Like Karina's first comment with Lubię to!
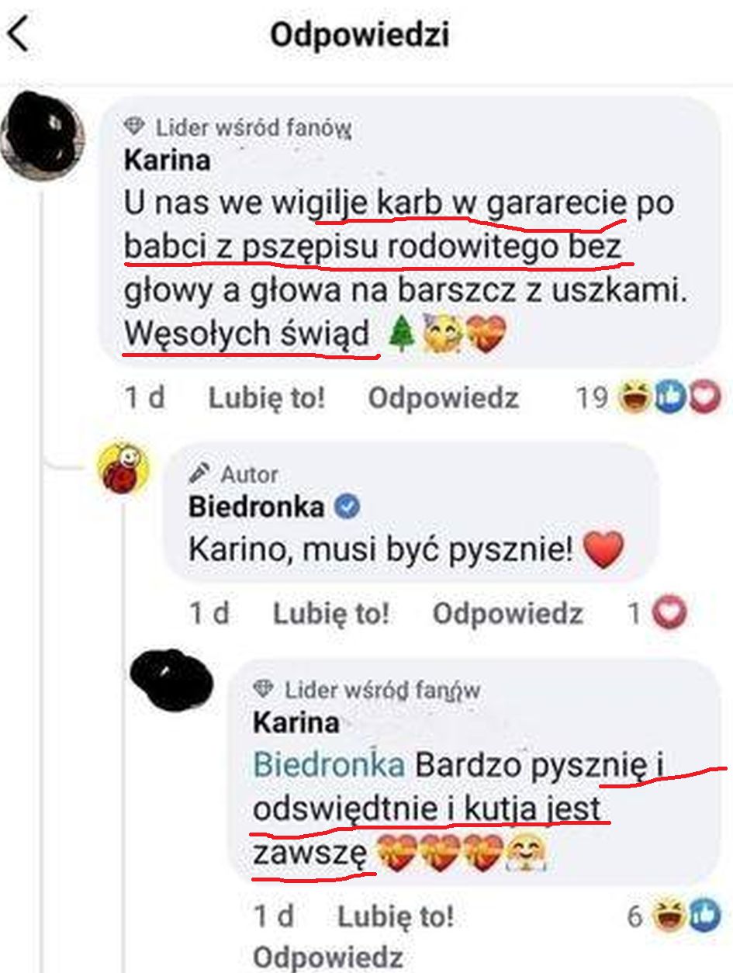Image resolution: width=733 pixels, height=973 pixels. click(266, 398)
